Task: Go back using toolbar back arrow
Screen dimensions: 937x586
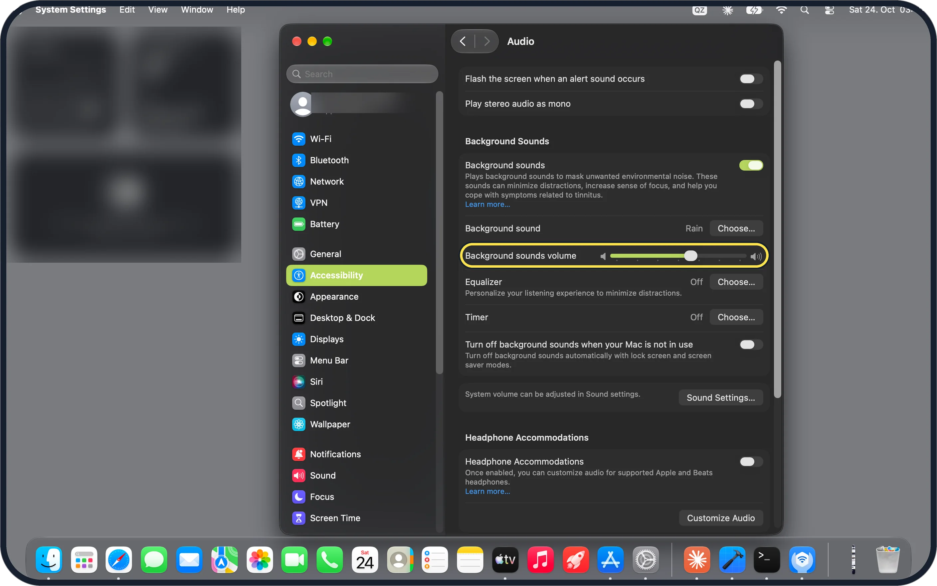Action: point(463,41)
